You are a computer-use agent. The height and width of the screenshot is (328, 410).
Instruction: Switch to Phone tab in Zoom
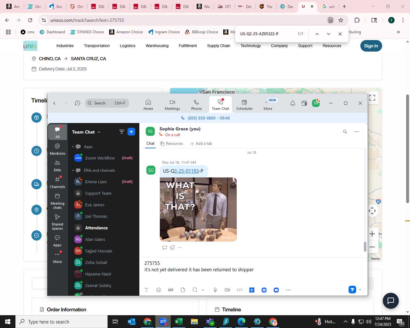pyautogui.click(x=196, y=105)
